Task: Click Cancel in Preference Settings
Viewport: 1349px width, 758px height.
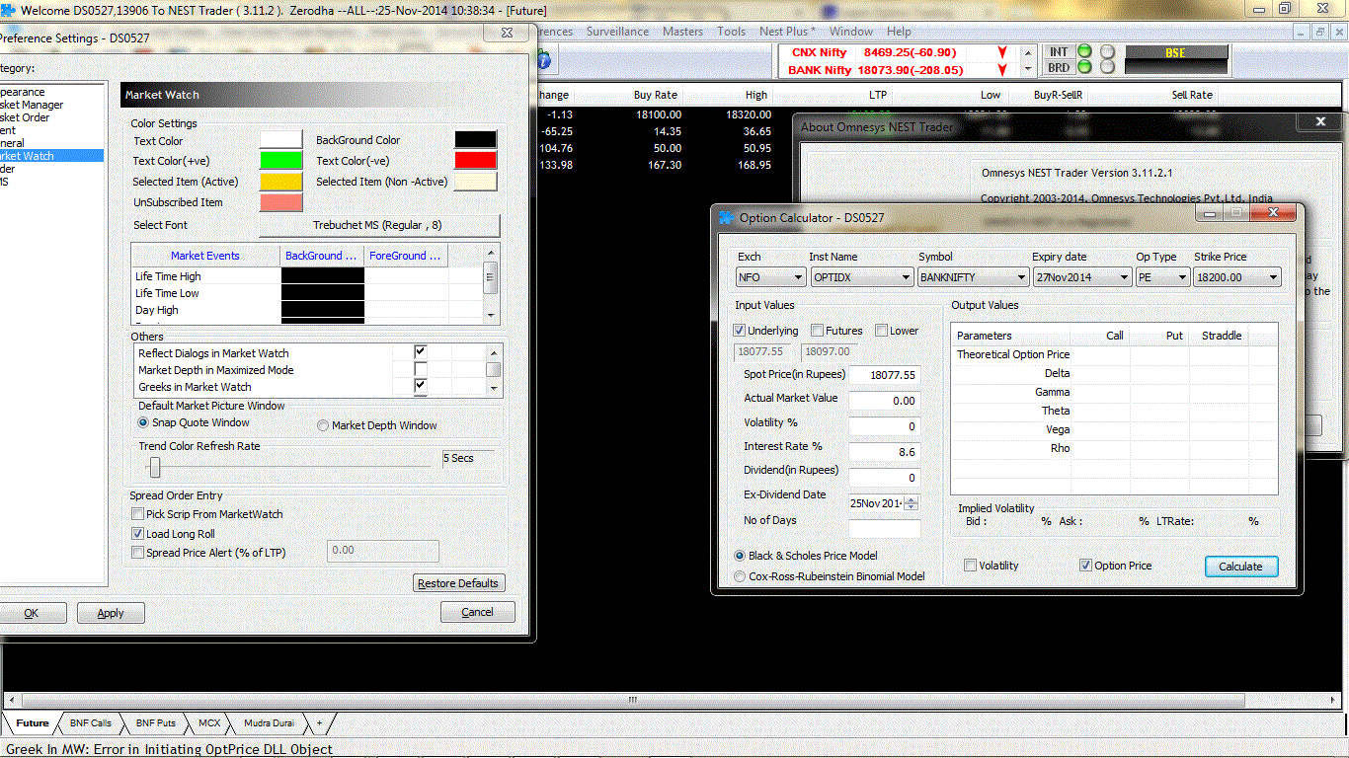Action: coord(477,612)
